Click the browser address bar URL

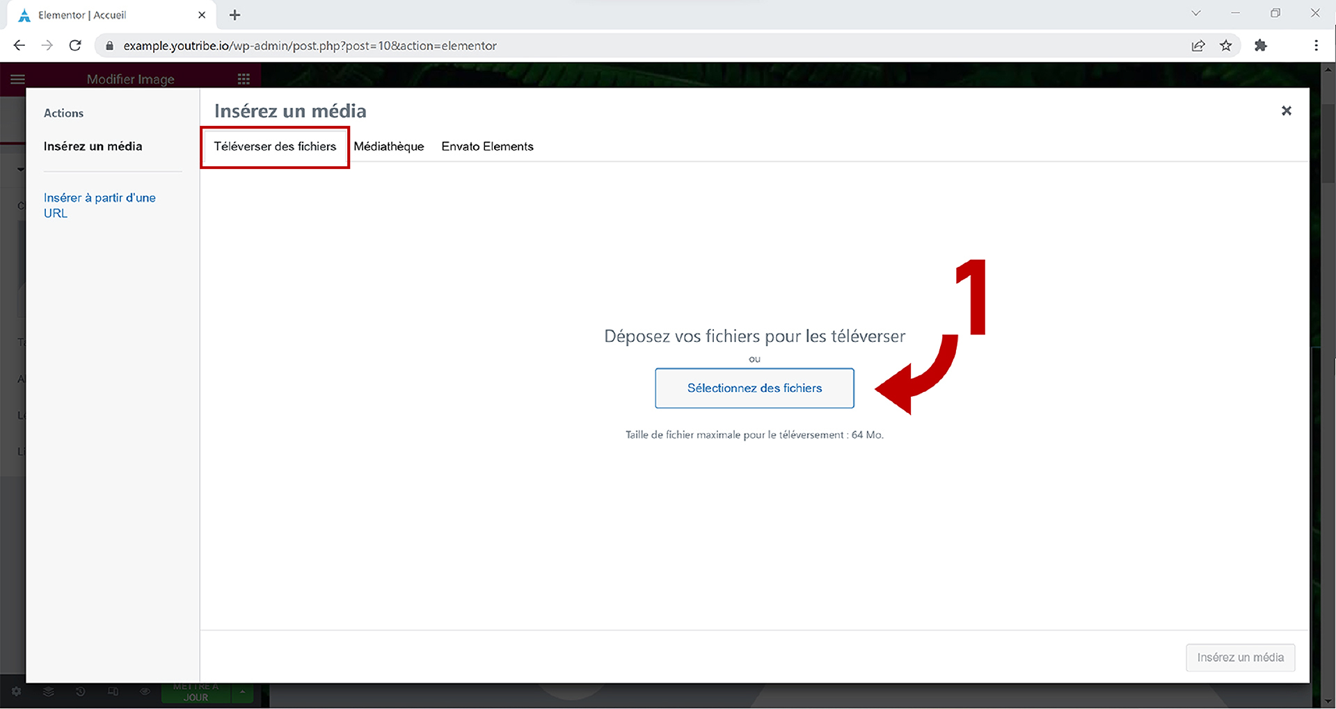coord(310,46)
